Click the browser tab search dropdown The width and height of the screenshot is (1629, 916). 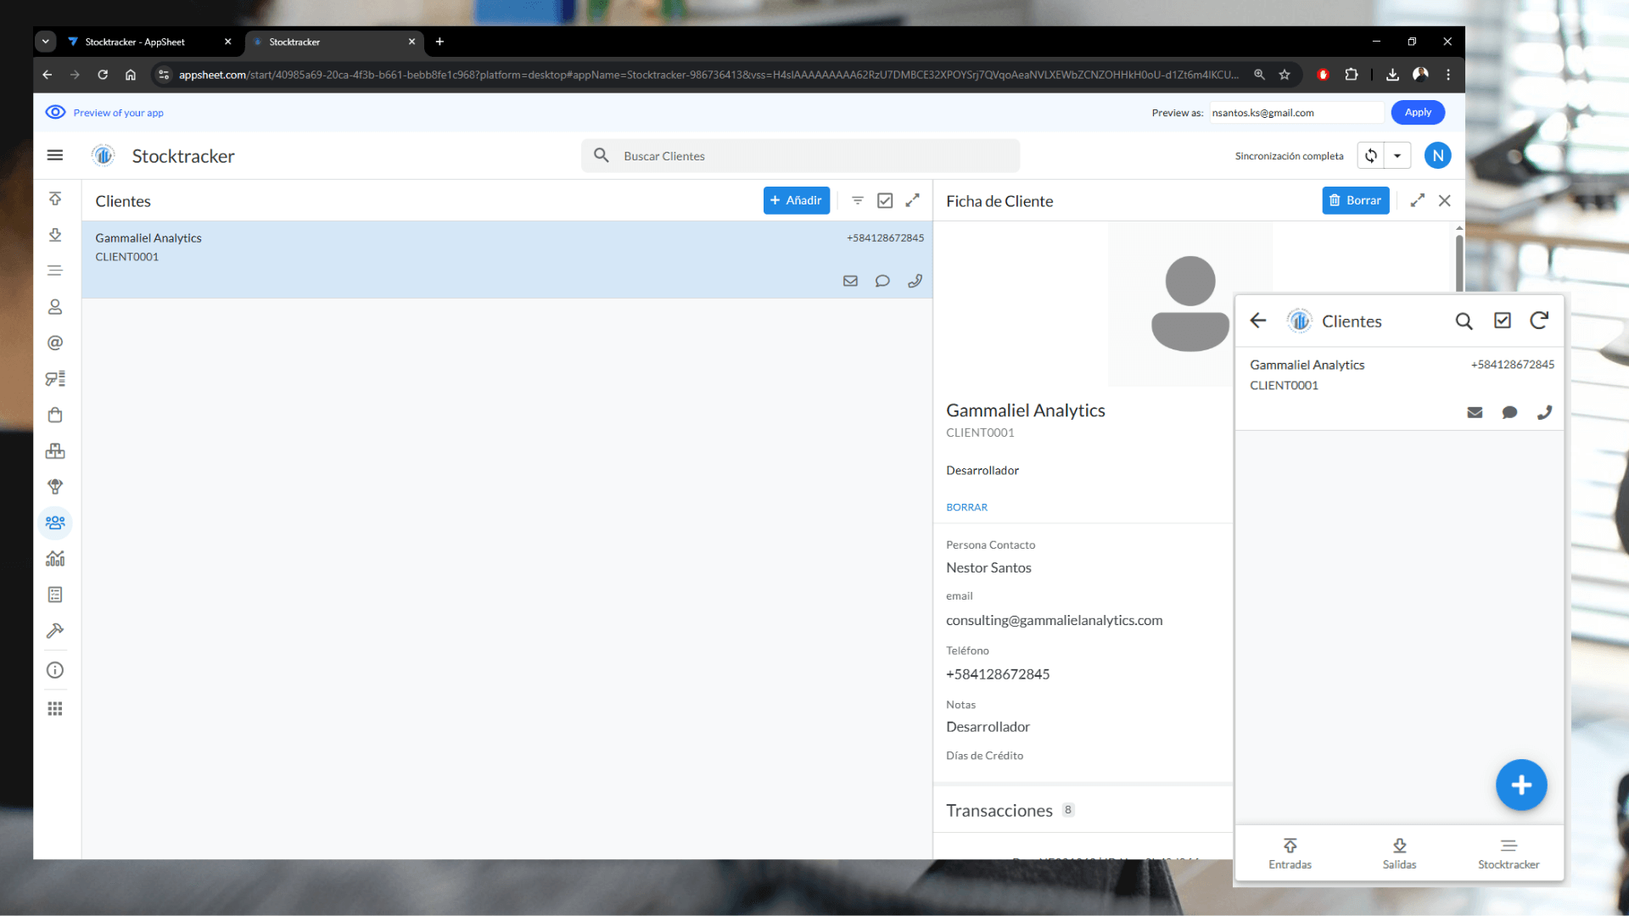click(x=46, y=42)
